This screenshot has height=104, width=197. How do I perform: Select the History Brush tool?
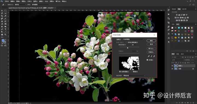[5, 21]
